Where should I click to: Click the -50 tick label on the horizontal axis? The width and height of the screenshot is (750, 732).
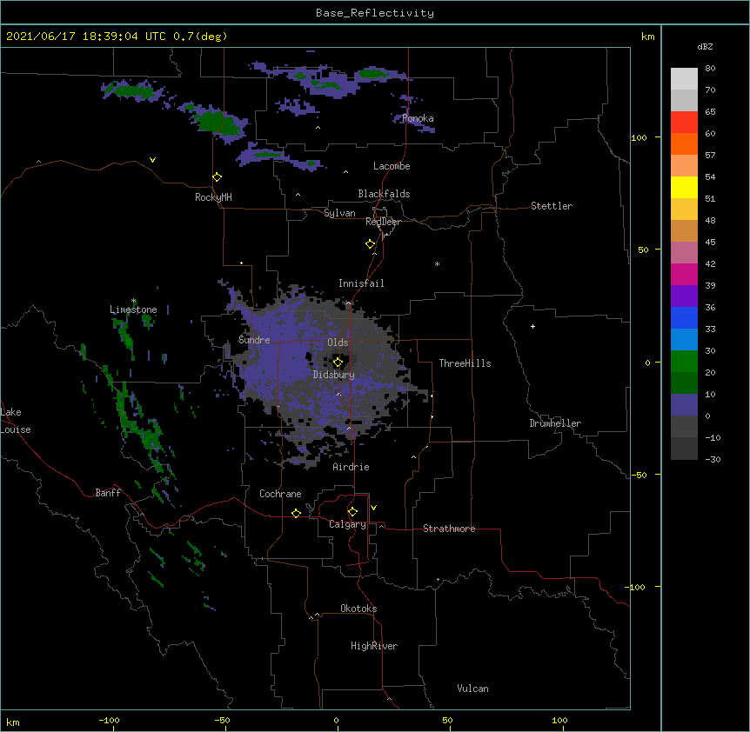click(x=222, y=720)
